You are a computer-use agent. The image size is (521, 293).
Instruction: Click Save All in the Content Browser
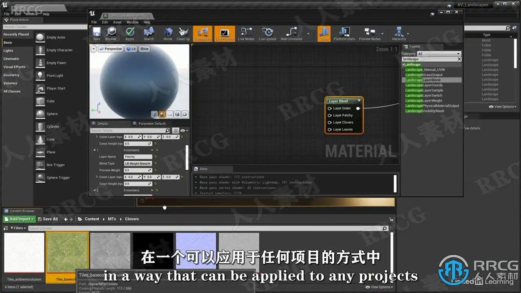(48, 219)
